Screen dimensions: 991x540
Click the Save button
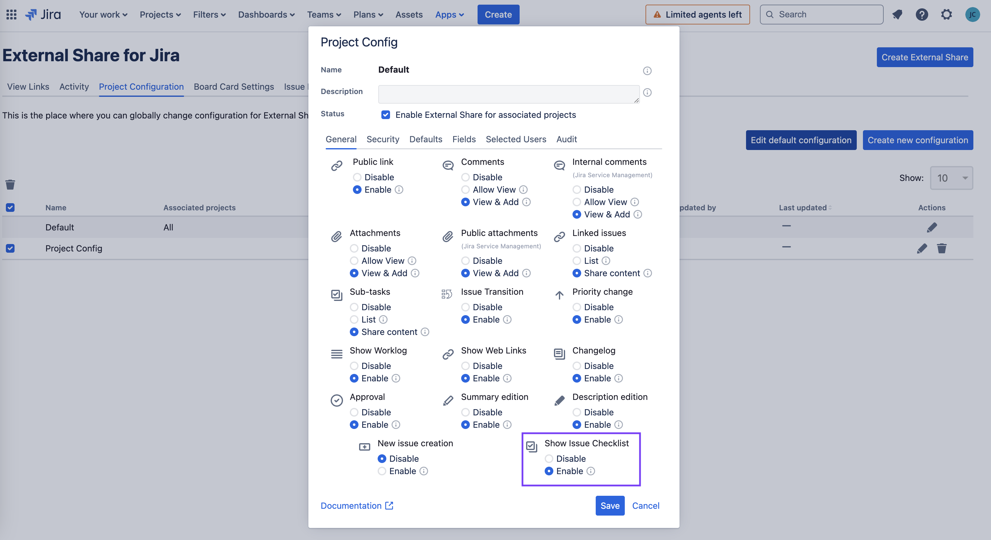(x=610, y=506)
